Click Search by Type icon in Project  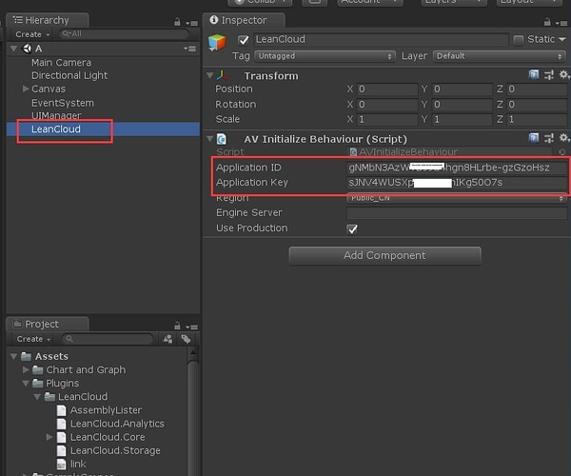click(167, 339)
